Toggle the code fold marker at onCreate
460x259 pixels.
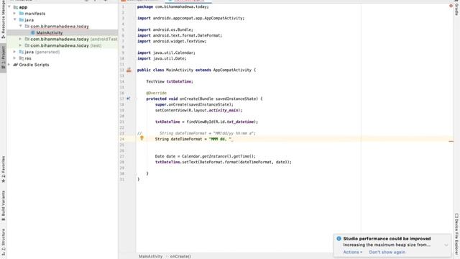click(136, 99)
